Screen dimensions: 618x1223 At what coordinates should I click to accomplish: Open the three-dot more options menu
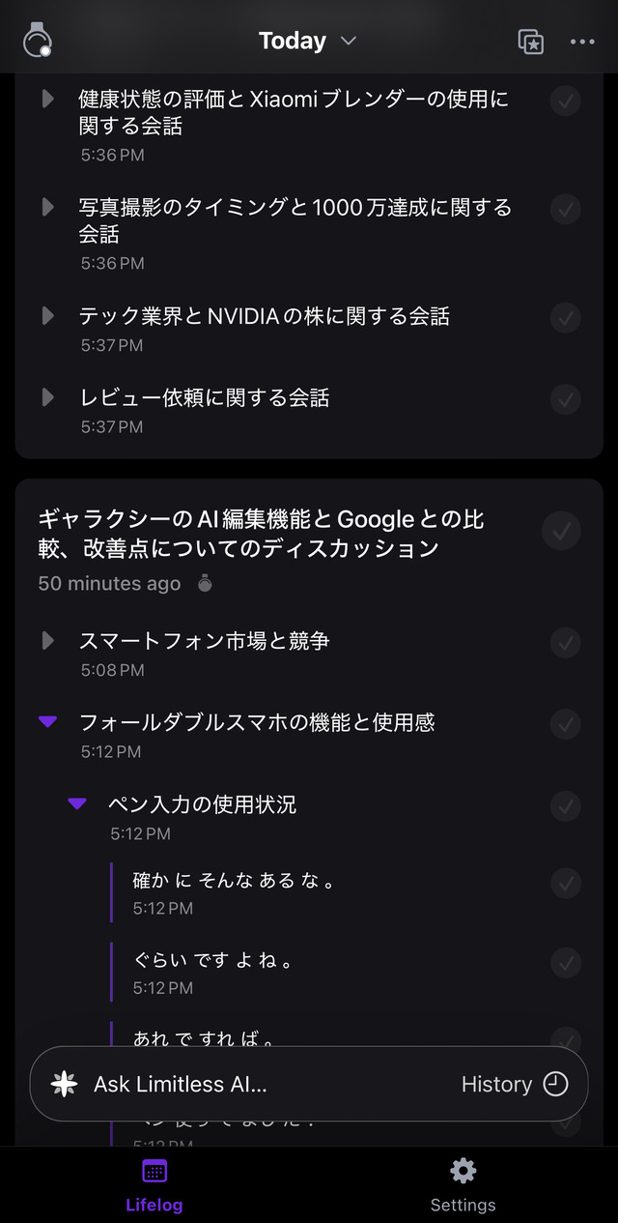click(x=582, y=41)
